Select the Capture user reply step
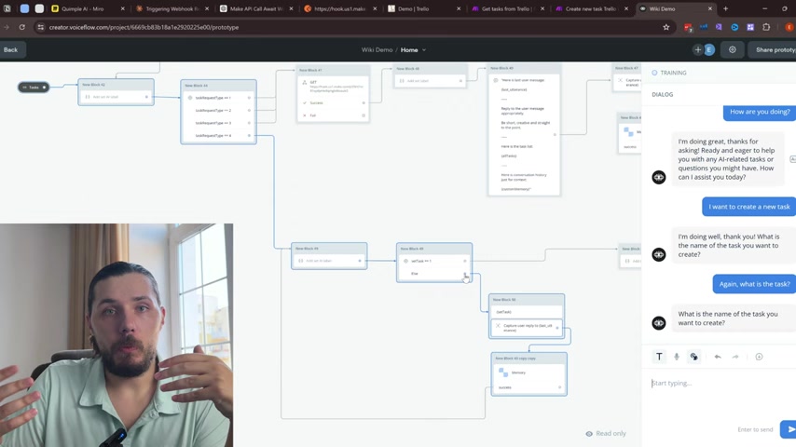The width and height of the screenshot is (796, 447). [x=526, y=327]
